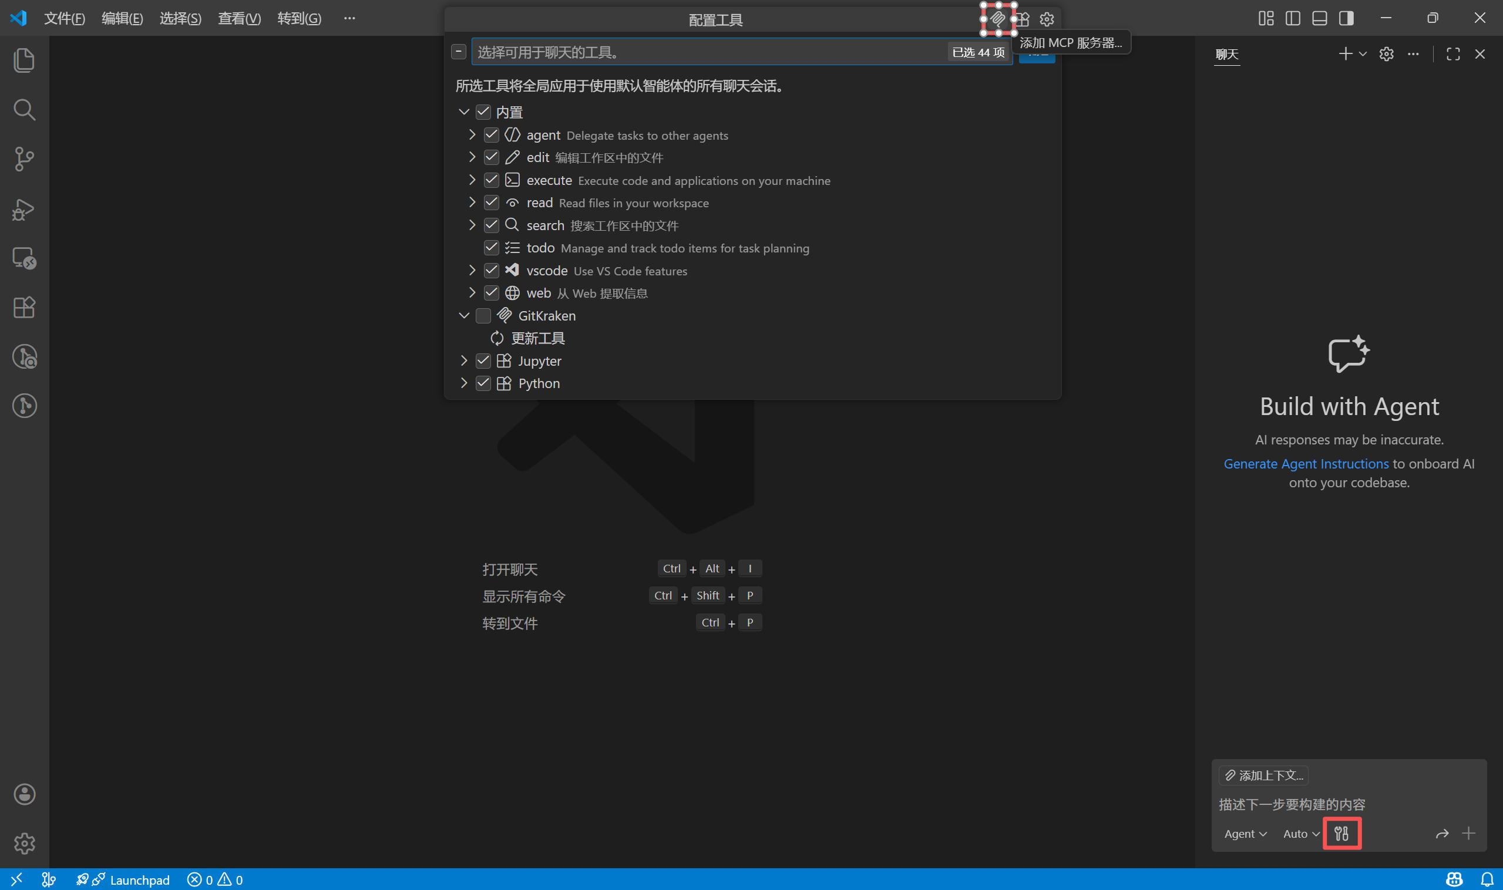The height and width of the screenshot is (890, 1503).
Task: Uncheck the execute tool checkbox
Action: pyautogui.click(x=492, y=180)
